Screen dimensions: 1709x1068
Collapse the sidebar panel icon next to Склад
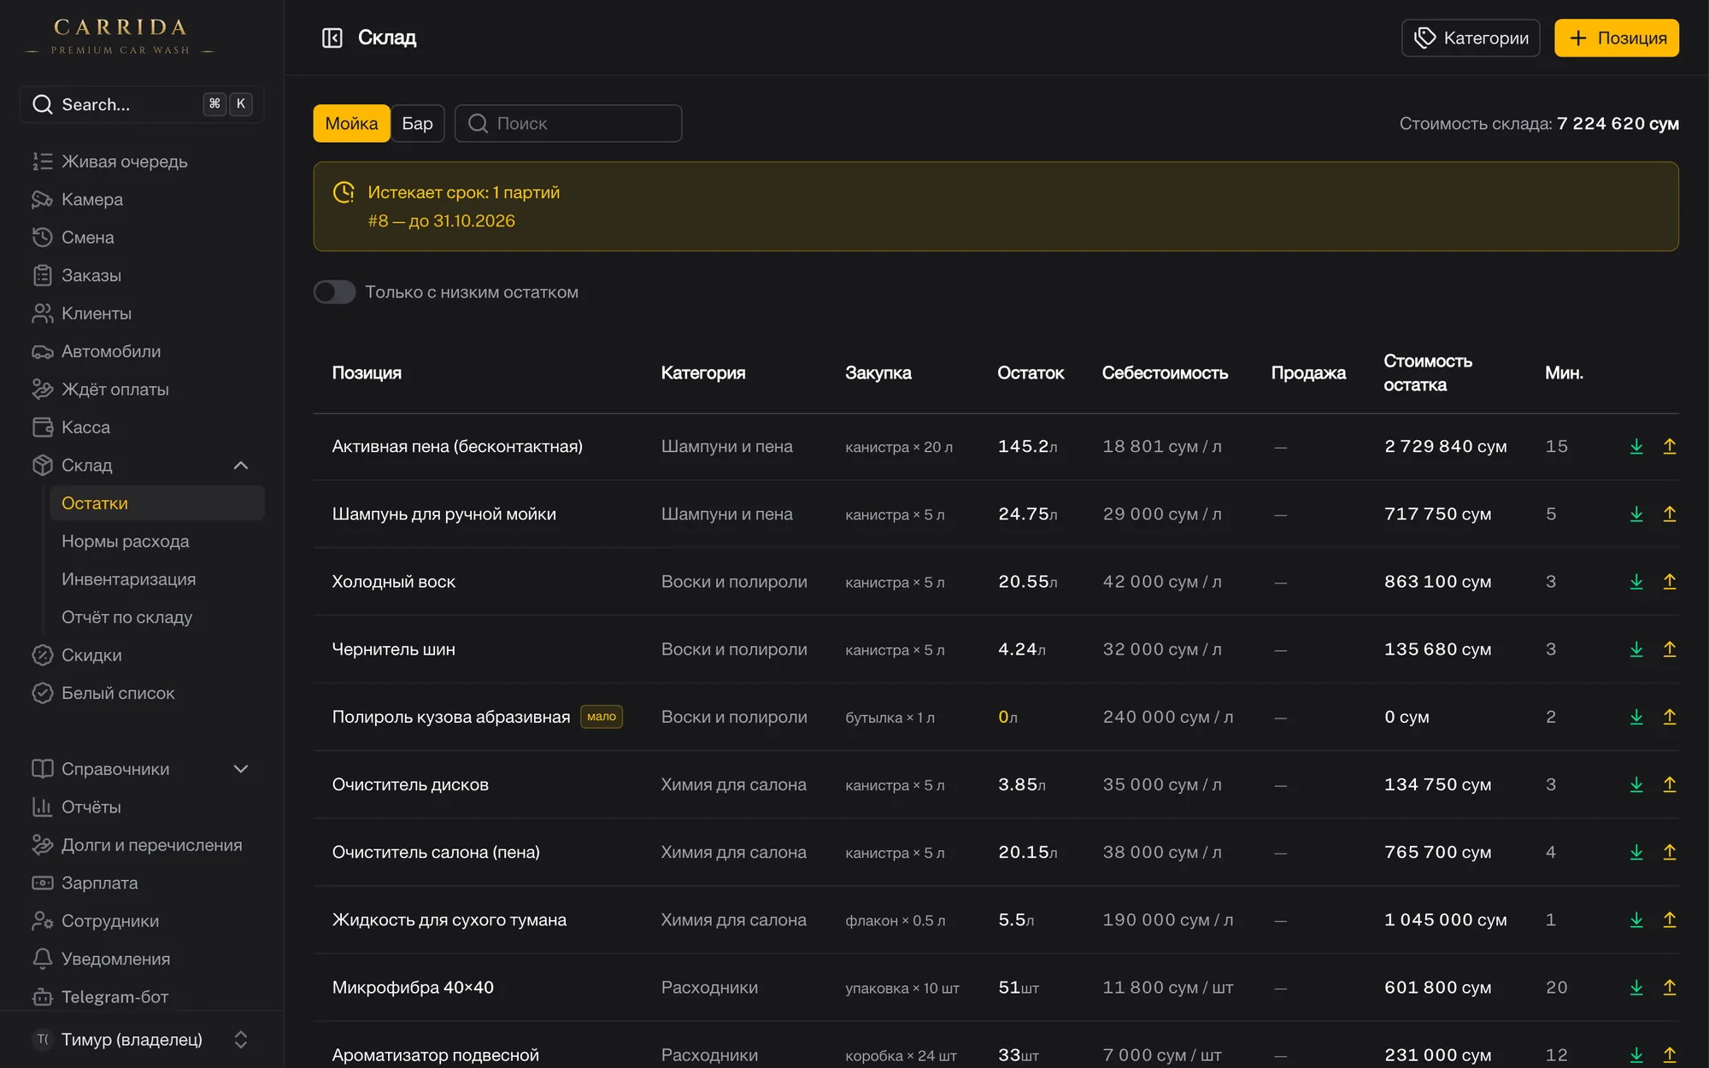coord(332,38)
